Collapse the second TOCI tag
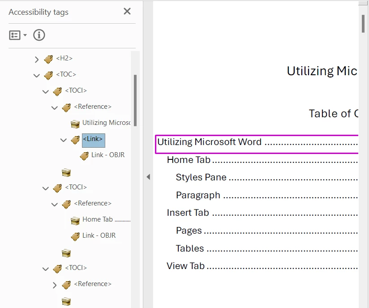 pos(45,188)
